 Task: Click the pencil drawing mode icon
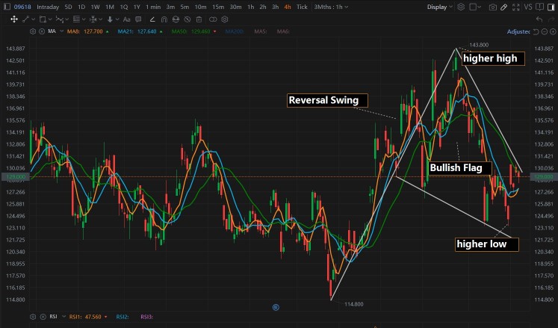pyautogui.click(x=504, y=7)
